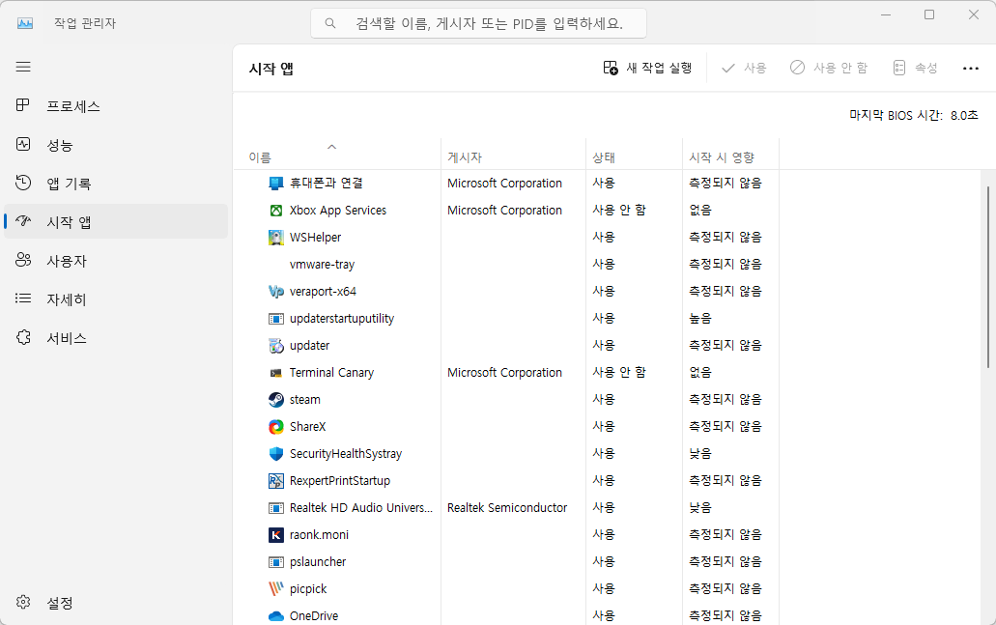Screen dimensions: 996x625
Task: Click the search field to enter a PID
Action: pos(478,22)
